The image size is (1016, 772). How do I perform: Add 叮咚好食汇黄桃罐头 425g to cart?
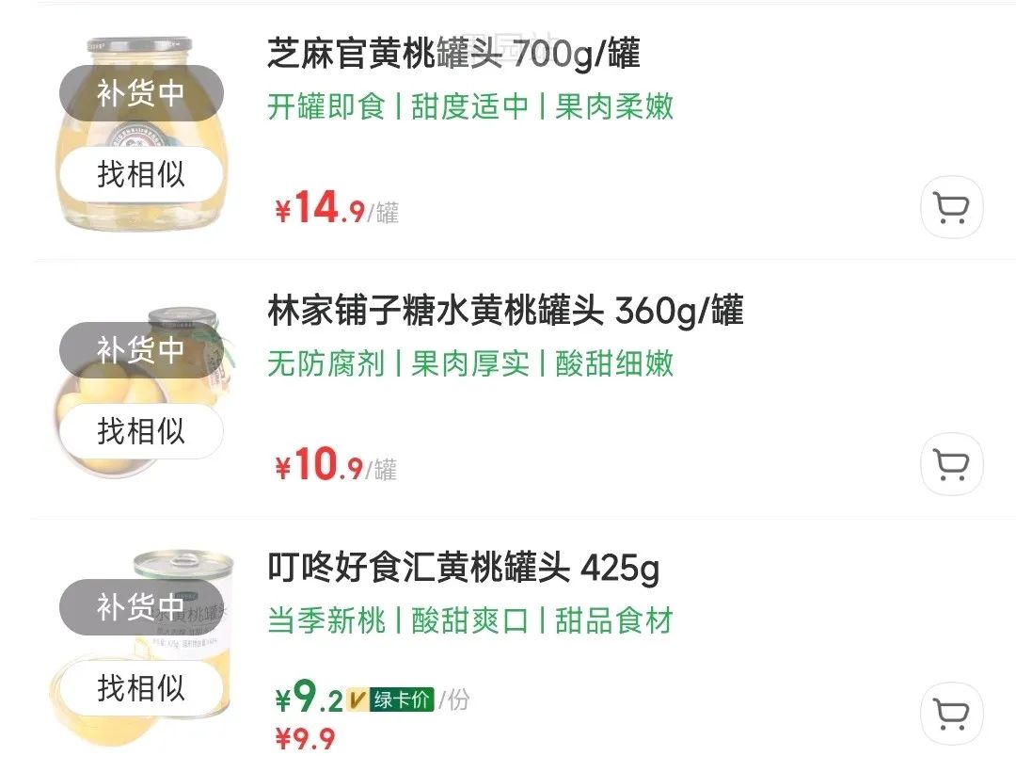[951, 715]
